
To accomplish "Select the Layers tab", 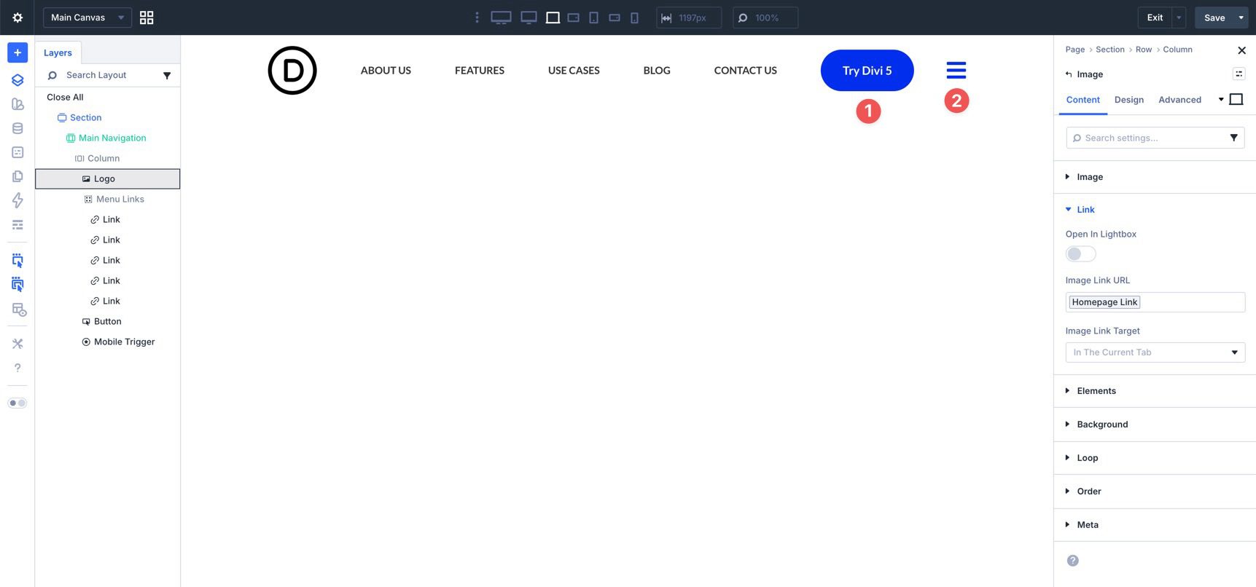I will tap(58, 52).
